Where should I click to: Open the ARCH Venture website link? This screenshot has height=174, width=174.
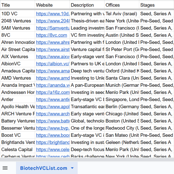[x=53, y=114]
